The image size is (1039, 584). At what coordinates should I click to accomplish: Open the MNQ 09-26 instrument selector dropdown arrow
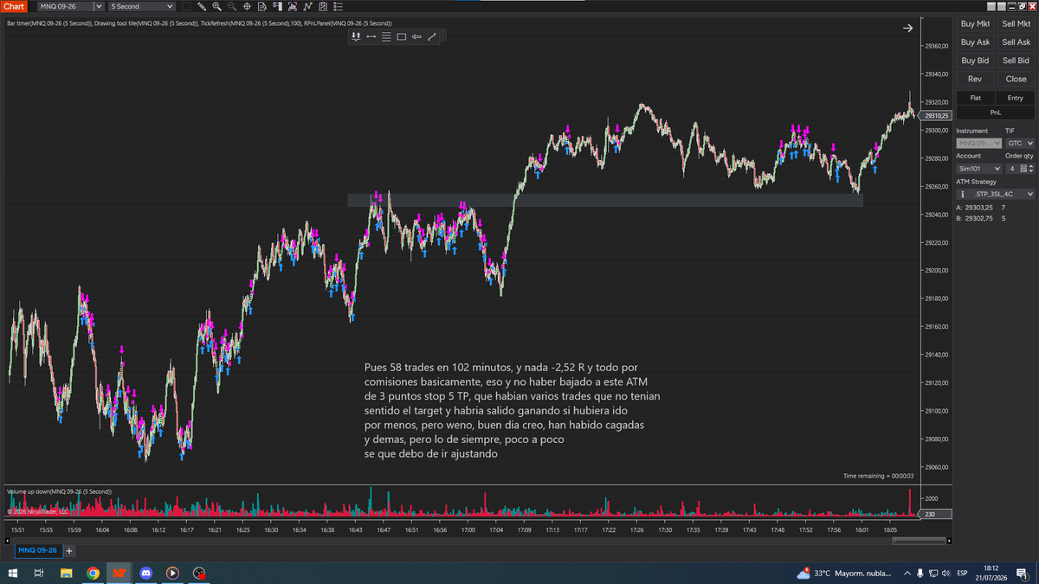click(x=98, y=6)
